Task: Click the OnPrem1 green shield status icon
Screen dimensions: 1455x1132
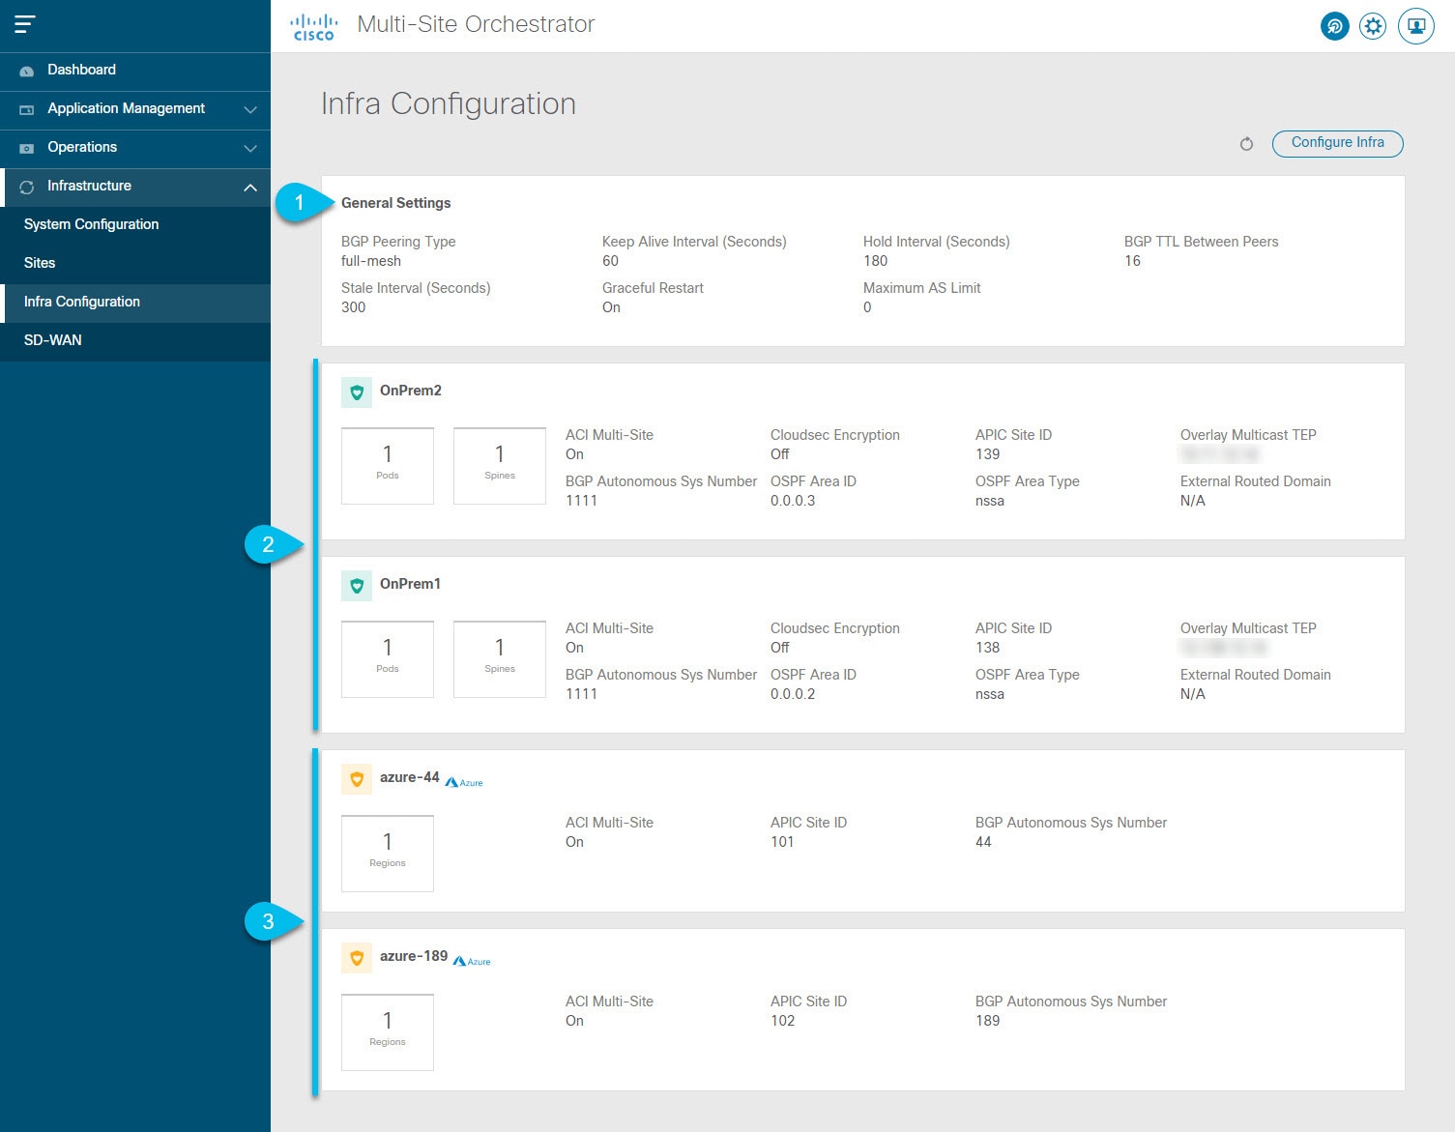Action: [357, 585]
